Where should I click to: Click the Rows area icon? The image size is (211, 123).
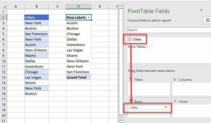pos(130,102)
